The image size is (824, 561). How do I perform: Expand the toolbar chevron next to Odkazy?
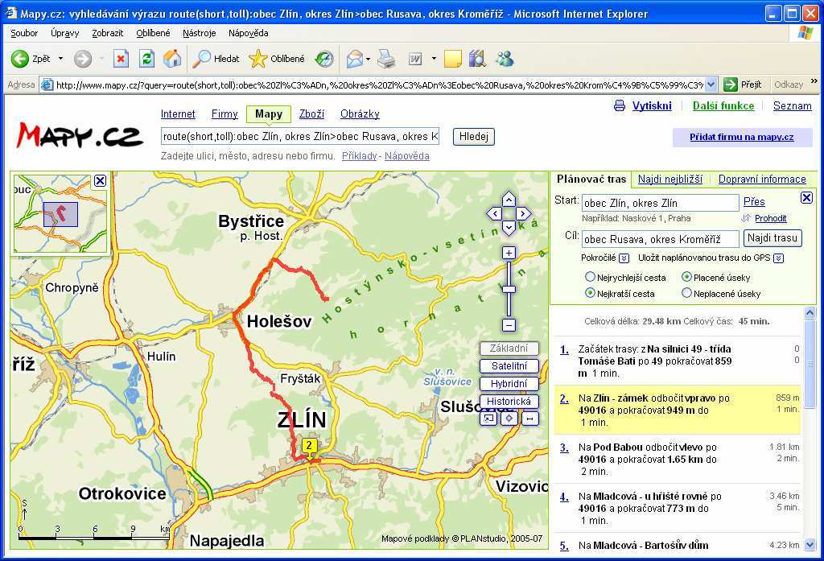pyautogui.click(x=814, y=81)
